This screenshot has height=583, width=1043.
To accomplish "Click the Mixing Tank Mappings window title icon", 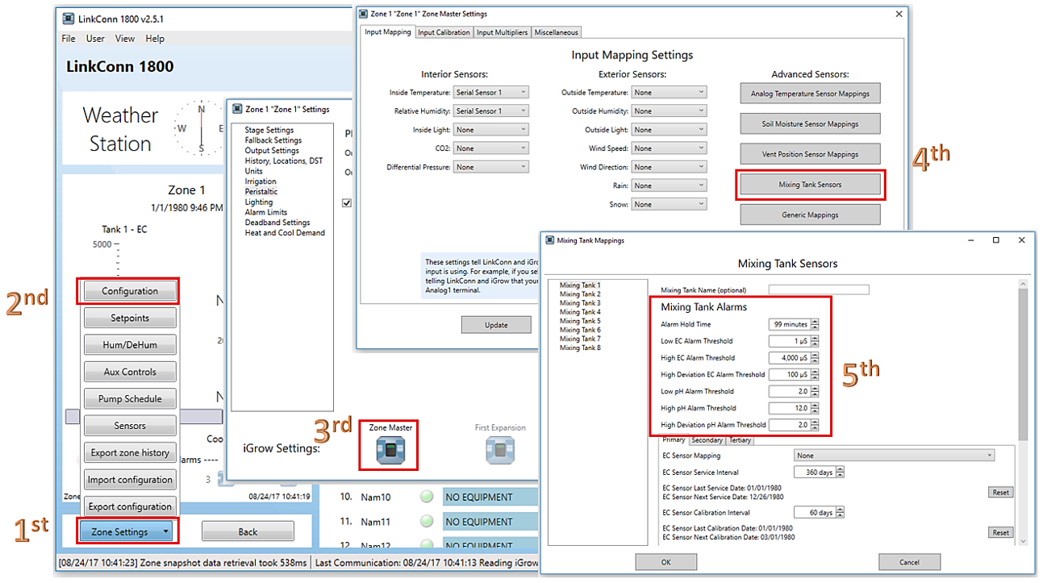I will 550,240.
